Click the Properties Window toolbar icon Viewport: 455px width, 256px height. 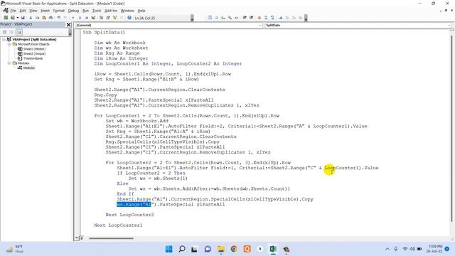(108, 18)
